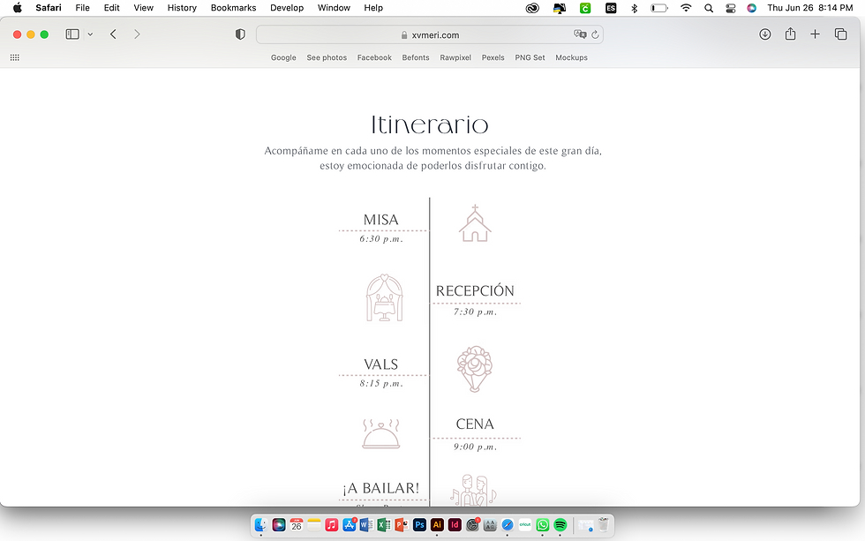Open the Help menu
This screenshot has height=541, width=865.
pos(373,8)
